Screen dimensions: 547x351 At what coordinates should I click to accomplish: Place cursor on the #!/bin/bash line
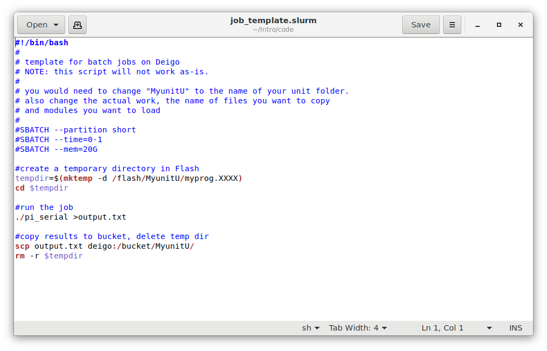tap(41, 42)
